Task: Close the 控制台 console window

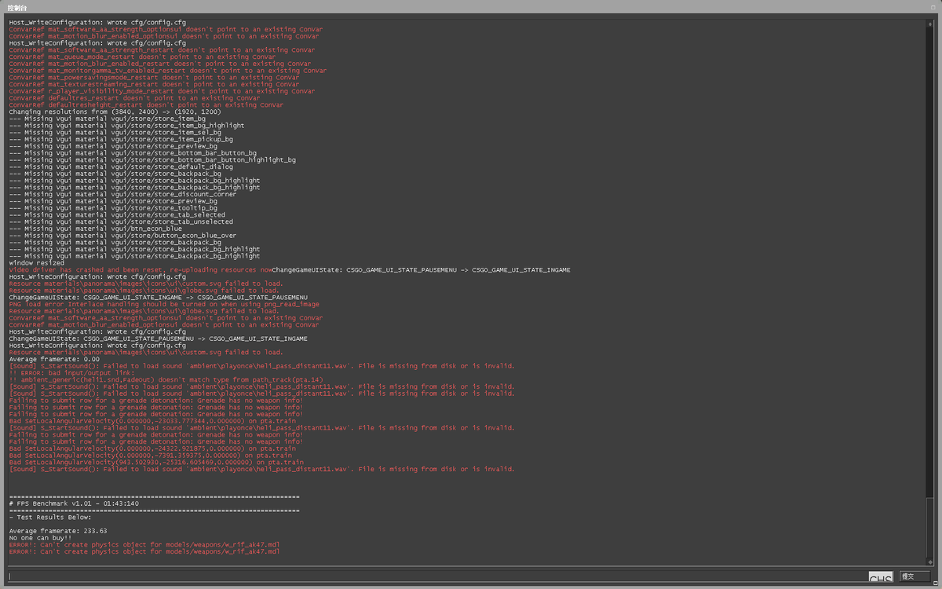Action: pos(933,5)
